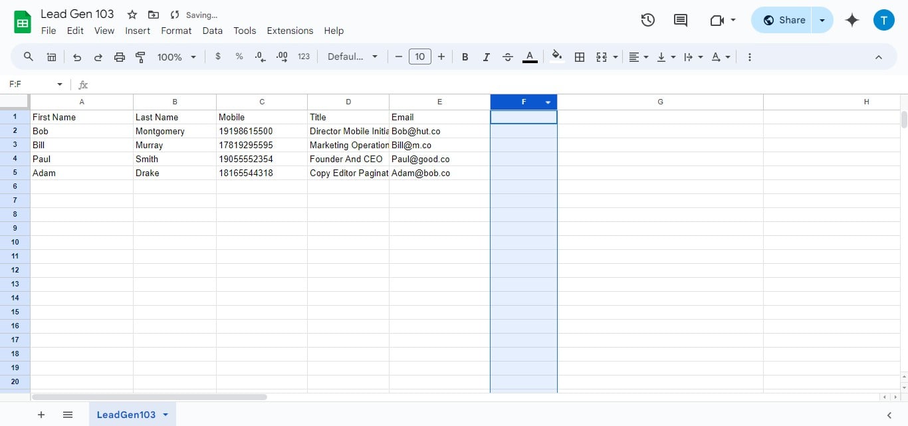
Task: Open the Borders options
Action: (x=579, y=56)
